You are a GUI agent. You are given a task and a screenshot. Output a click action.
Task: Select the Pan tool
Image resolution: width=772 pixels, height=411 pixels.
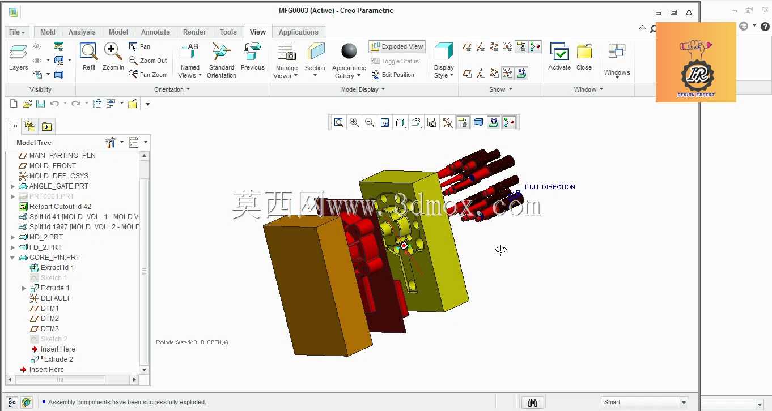click(140, 46)
